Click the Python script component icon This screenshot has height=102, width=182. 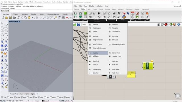pyautogui.click(x=124, y=17)
